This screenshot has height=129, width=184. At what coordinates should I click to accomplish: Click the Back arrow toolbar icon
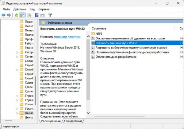[3, 15]
